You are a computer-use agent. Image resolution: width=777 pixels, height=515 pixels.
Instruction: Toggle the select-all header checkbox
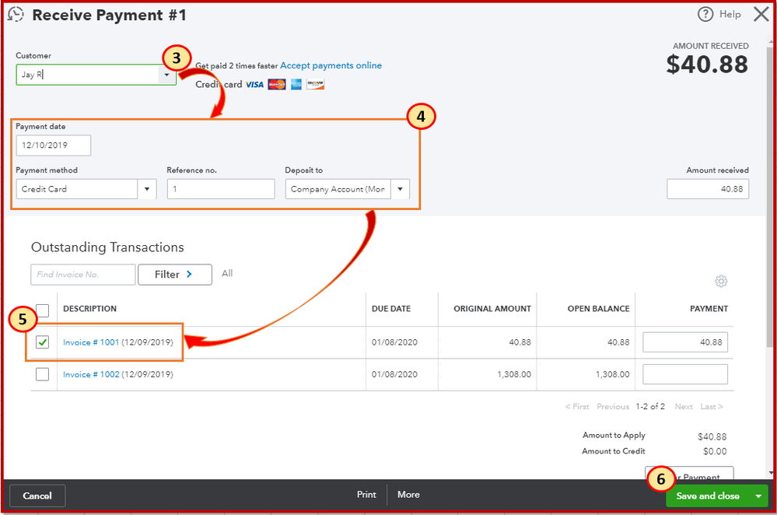(43, 310)
